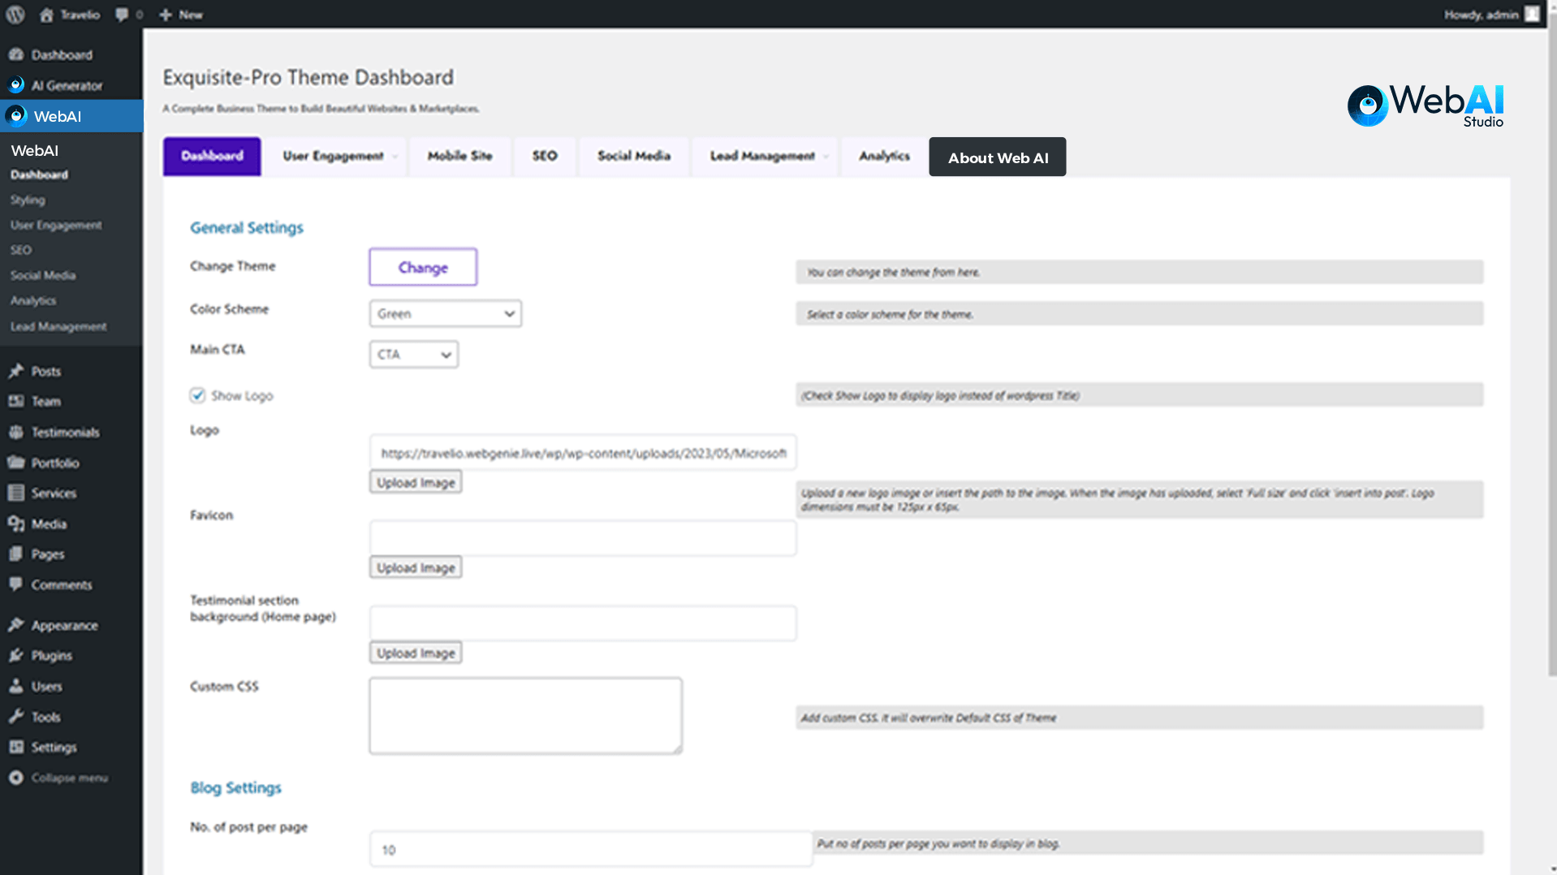
Task: Click Upload Image under Favicon
Action: coord(416,567)
